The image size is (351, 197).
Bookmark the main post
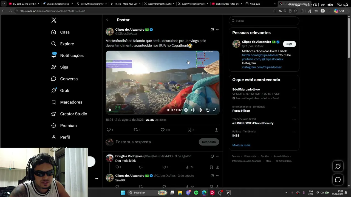pos(191,130)
